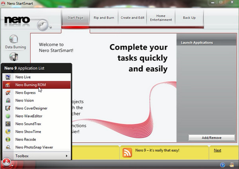The width and height of the screenshot is (239, 169).
Task: Open the Toolbox menu item
Action: [37, 156]
